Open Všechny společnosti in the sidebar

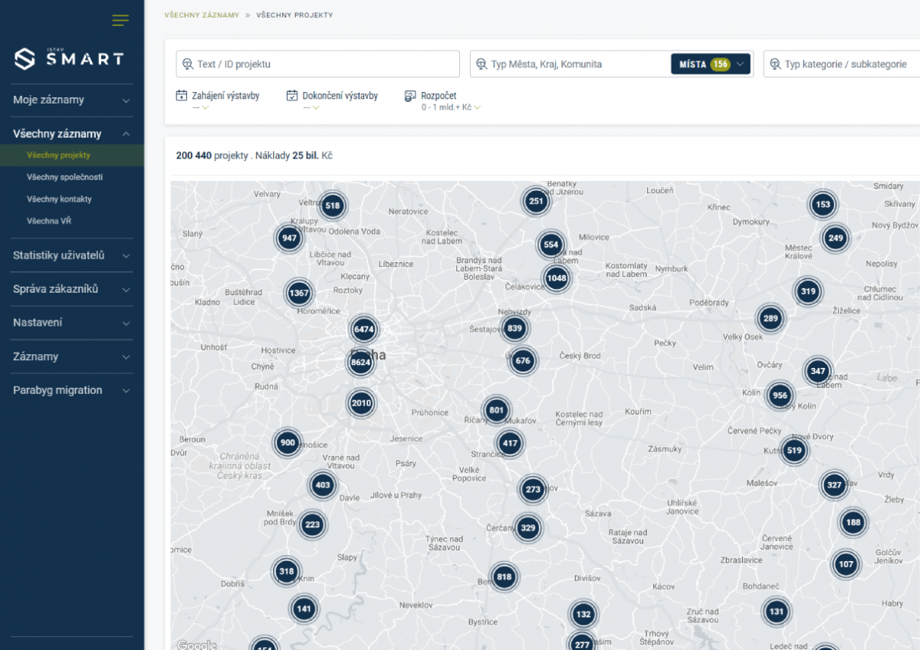[x=64, y=177]
